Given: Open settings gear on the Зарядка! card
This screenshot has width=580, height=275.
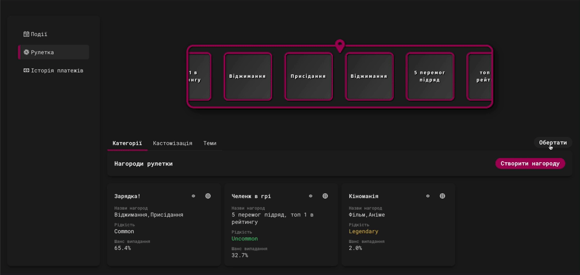Looking at the screenshot, I should click(208, 196).
